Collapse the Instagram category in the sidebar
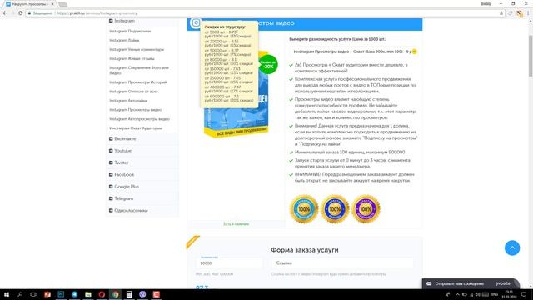533x300 pixels. point(111,21)
